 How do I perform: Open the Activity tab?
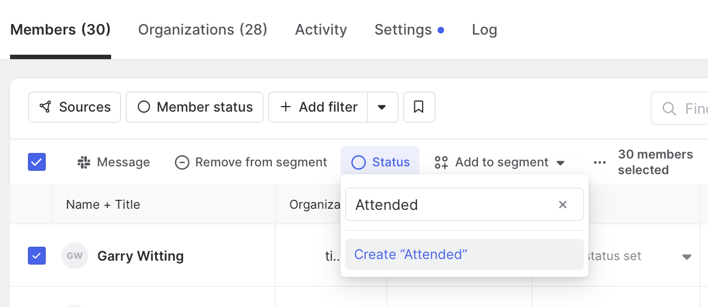[321, 30]
